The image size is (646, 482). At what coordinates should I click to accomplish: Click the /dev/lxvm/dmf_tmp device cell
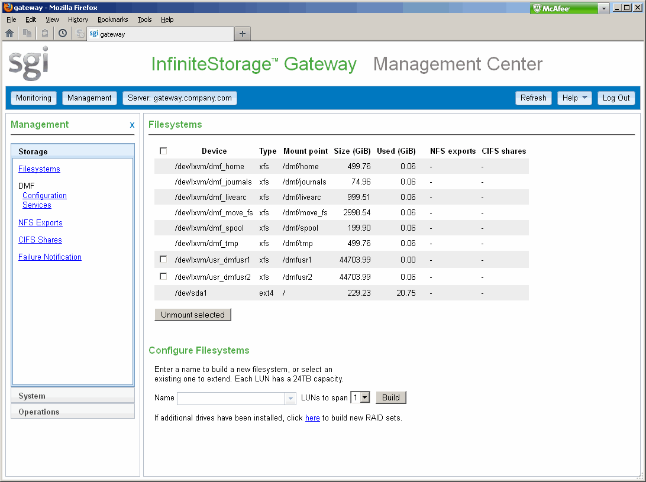[x=206, y=244]
